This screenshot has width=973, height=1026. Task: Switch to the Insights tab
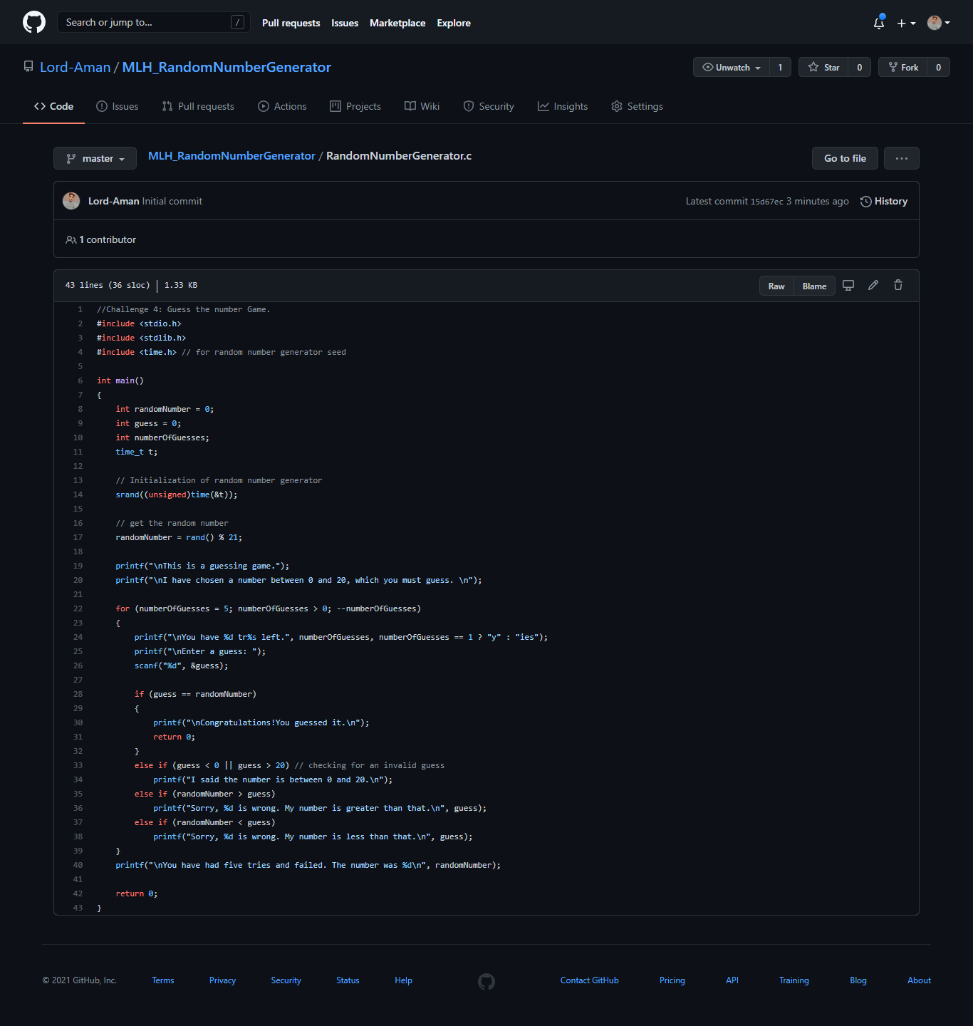[563, 106]
